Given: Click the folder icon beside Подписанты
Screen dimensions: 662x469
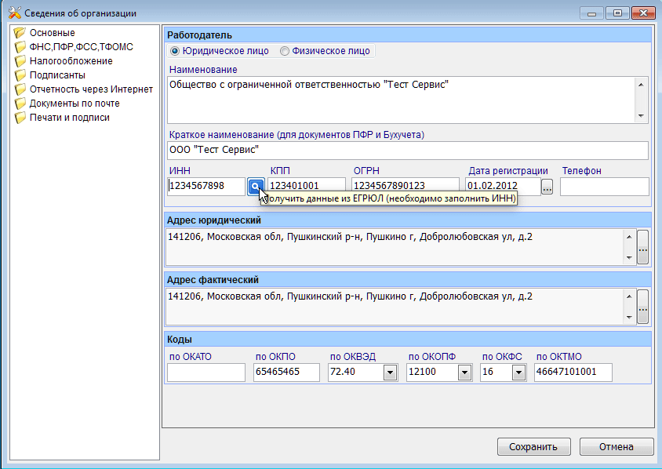Looking at the screenshot, I should tap(20, 75).
